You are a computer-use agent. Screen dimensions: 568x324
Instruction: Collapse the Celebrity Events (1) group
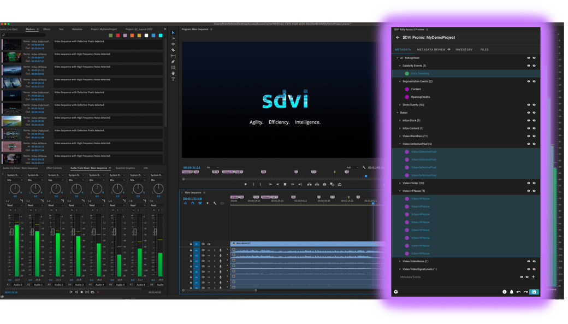[400, 66]
